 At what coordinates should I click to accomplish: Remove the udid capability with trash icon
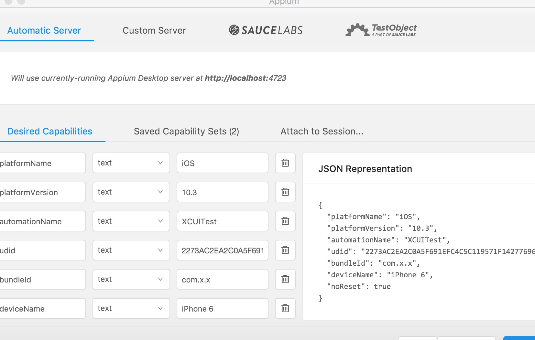pos(285,250)
